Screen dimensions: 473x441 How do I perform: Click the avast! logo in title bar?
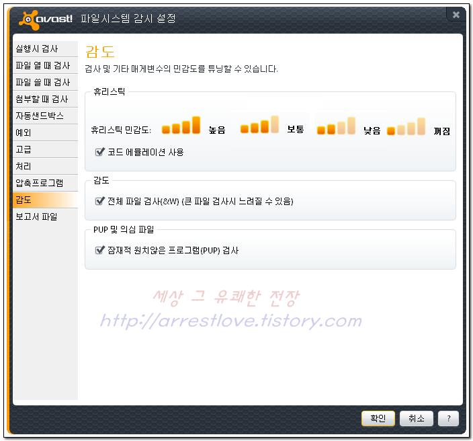46,19
